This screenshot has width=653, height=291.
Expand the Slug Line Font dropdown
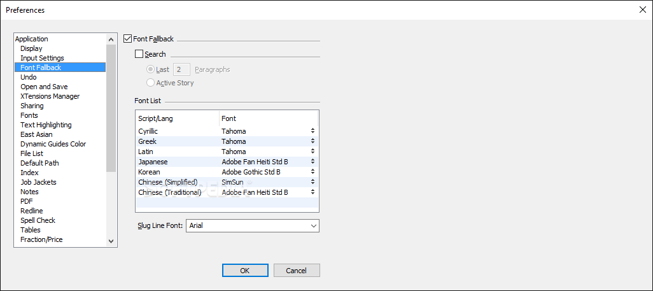pyautogui.click(x=253, y=225)
